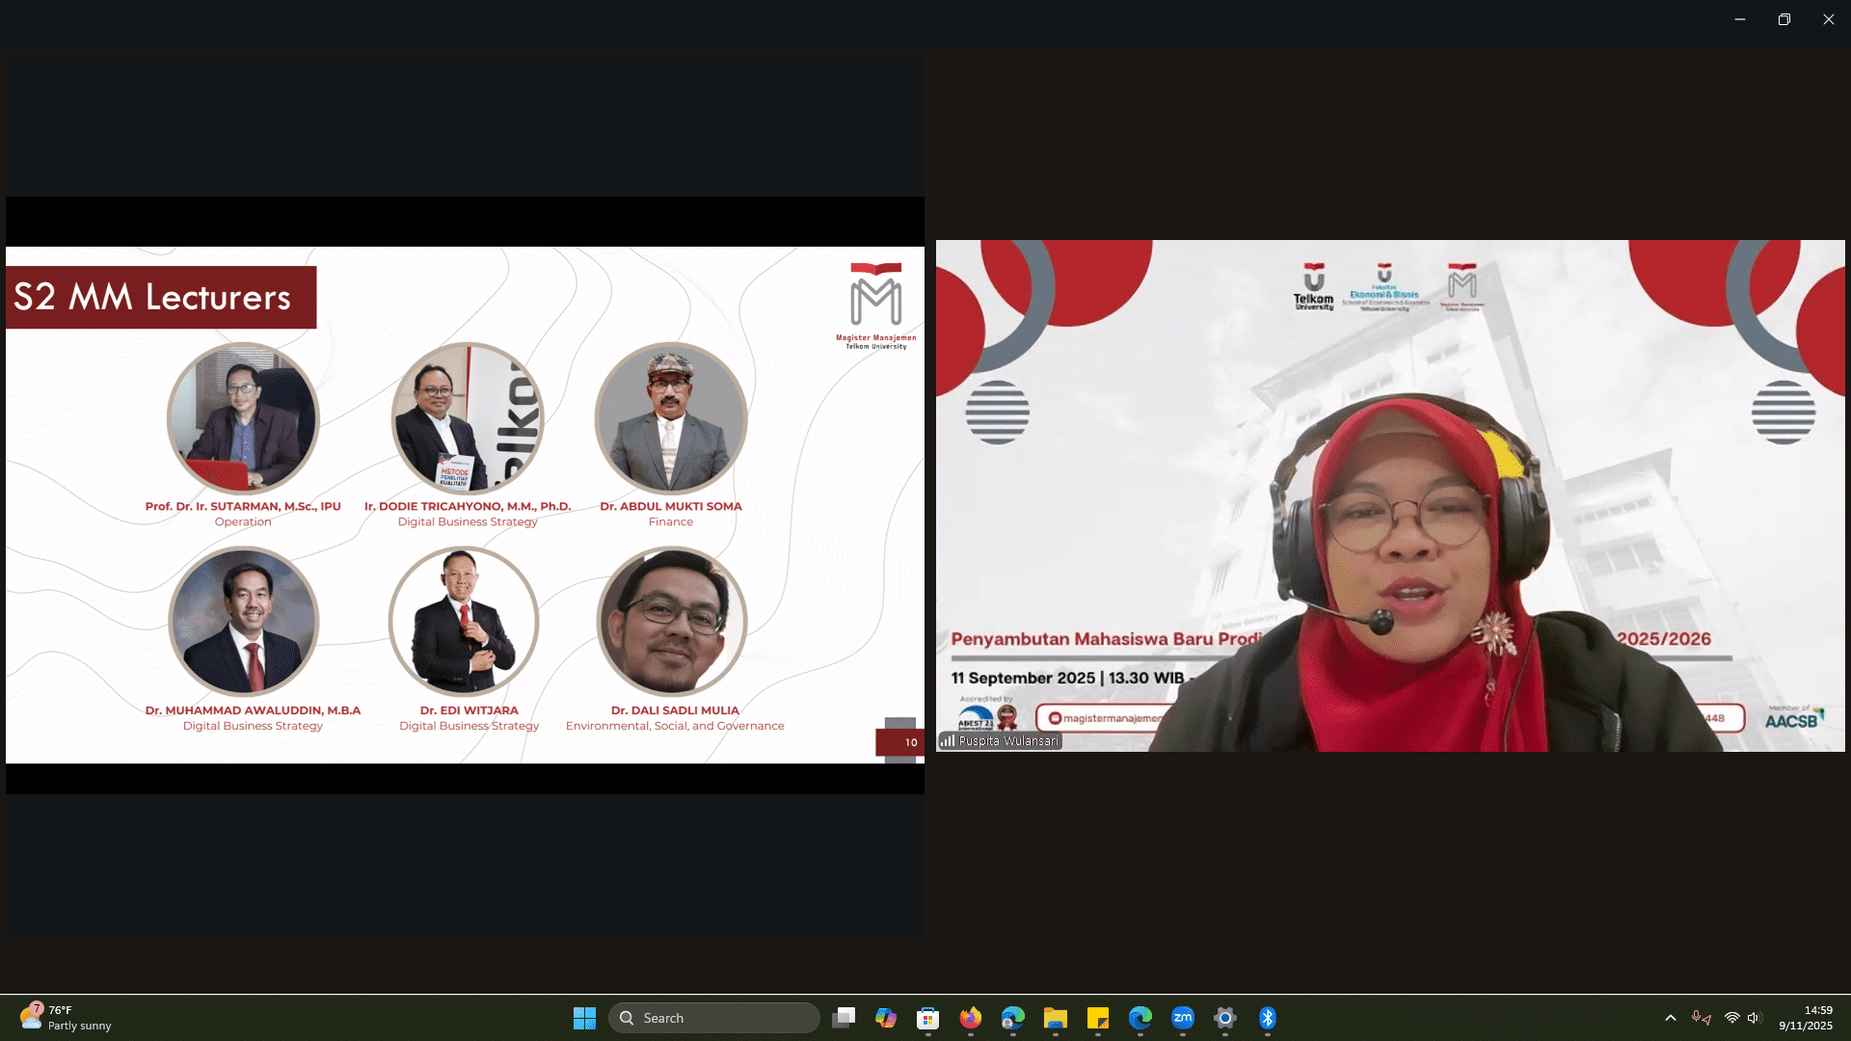Open Settings gear in taskbar
The width and height of the screenshot is (1851, 1041).
tap(1224, 1018)
